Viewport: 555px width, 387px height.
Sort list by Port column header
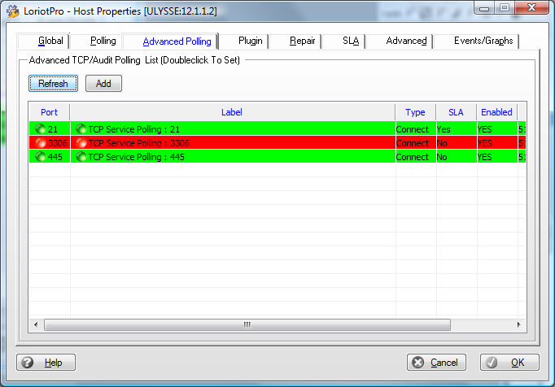click(x=49, y=112)
